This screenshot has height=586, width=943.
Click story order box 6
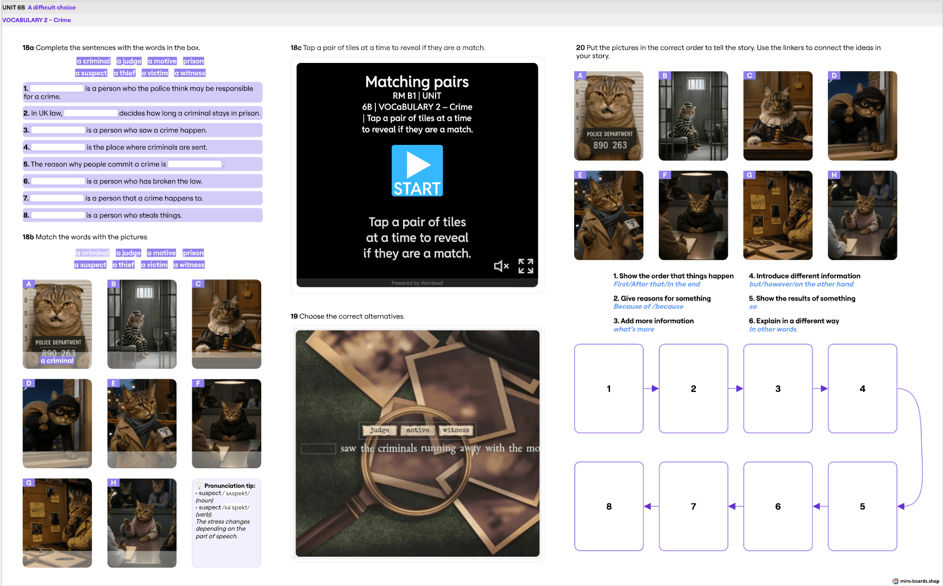tap(778, 506)
